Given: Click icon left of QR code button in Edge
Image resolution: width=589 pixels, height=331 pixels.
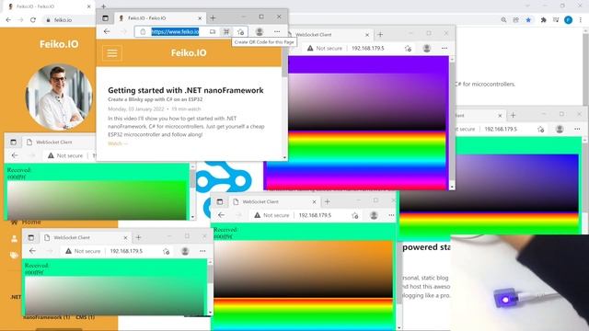Looking at the screenshot, I should coord(213,32).
